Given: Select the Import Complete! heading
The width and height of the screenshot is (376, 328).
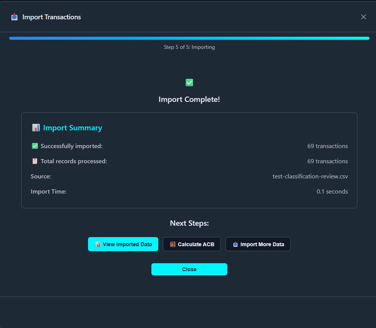Looking at the screenshot, I should coord(189,100).
